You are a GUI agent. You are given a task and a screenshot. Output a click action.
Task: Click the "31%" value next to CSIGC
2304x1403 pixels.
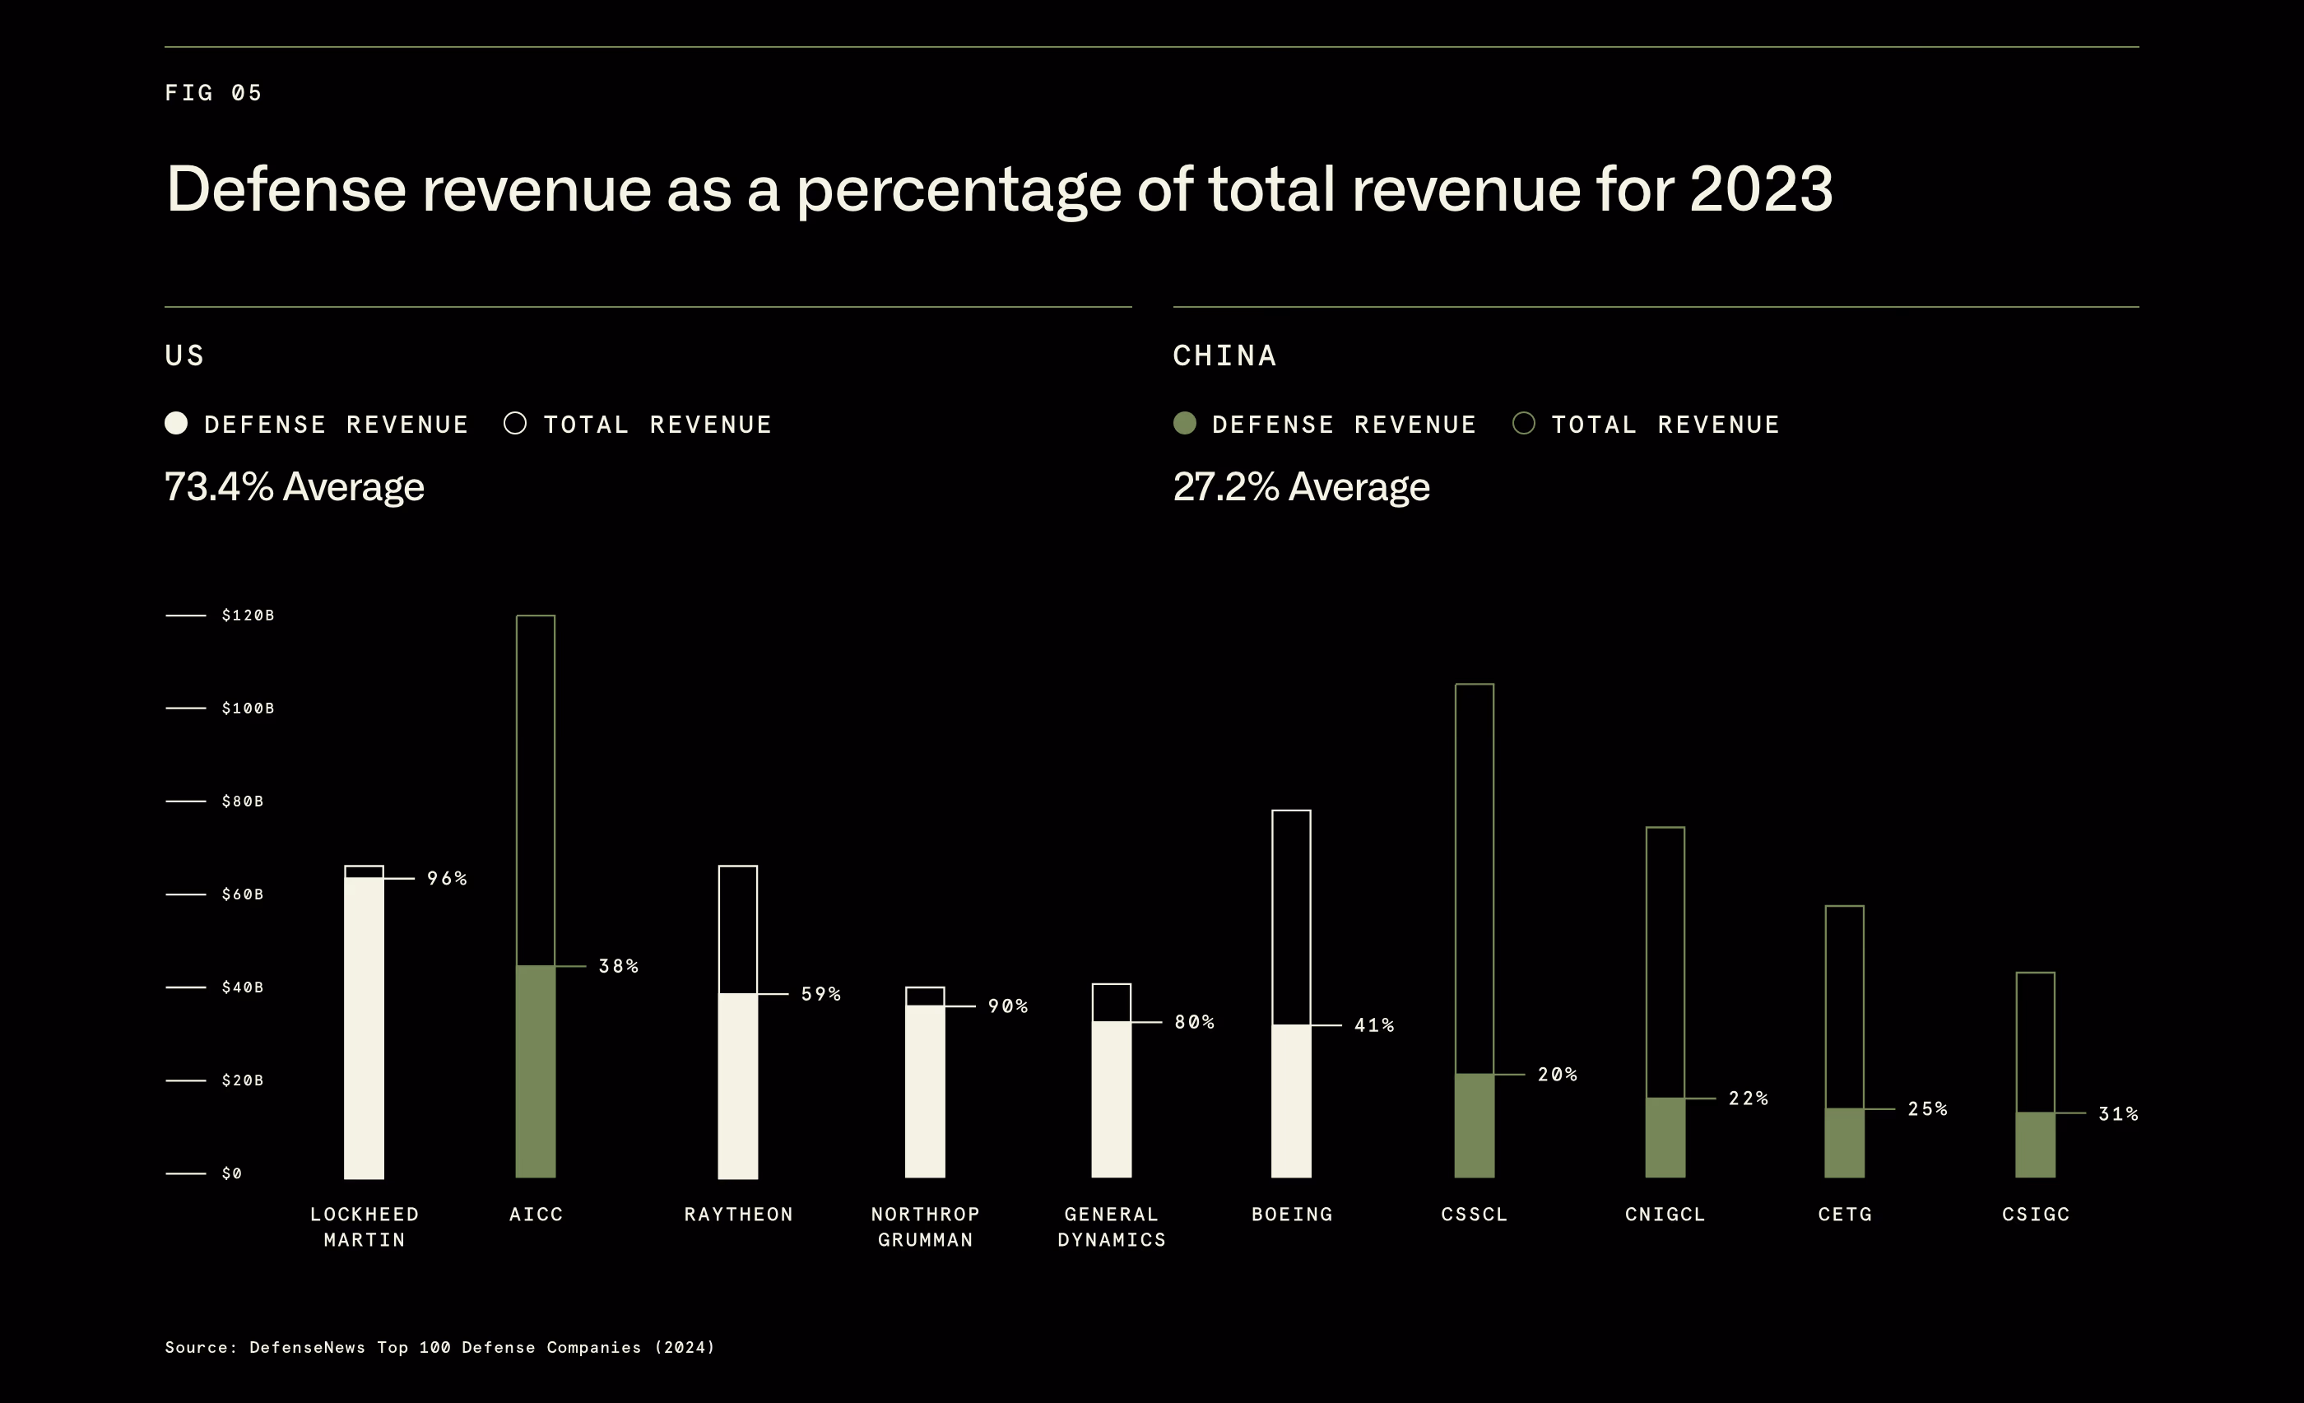(2119, 1114)
